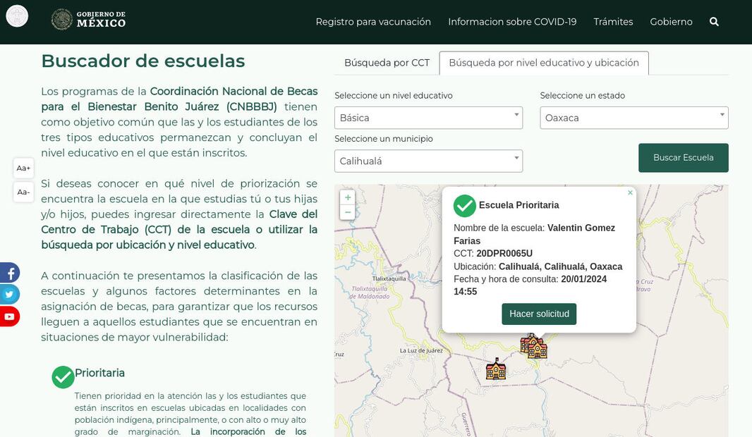Select the lone school marker near La Luz de Juárez
Screen dimensions: 752x437
click(495, 369)
